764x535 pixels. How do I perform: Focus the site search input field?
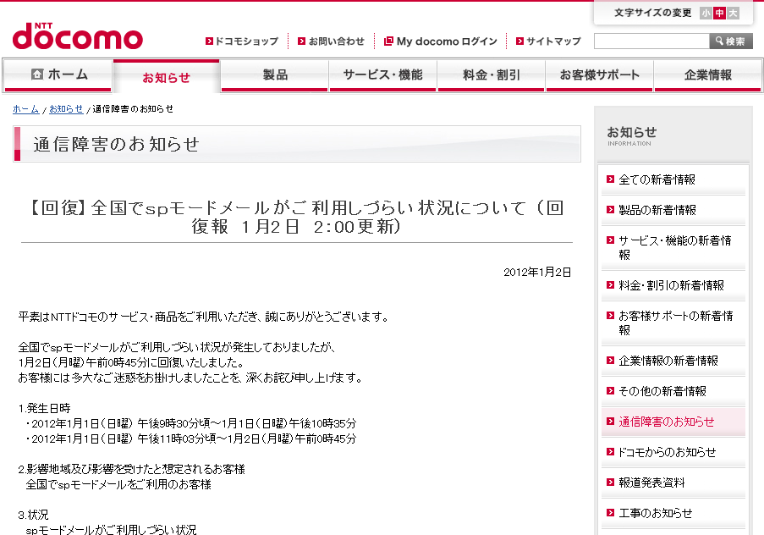(x=651, y=41)
